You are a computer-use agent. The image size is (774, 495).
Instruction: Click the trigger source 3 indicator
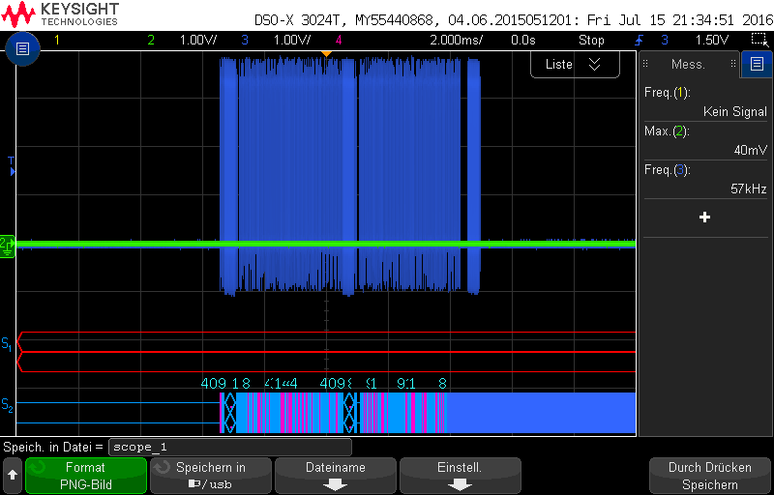click(665, 40)
